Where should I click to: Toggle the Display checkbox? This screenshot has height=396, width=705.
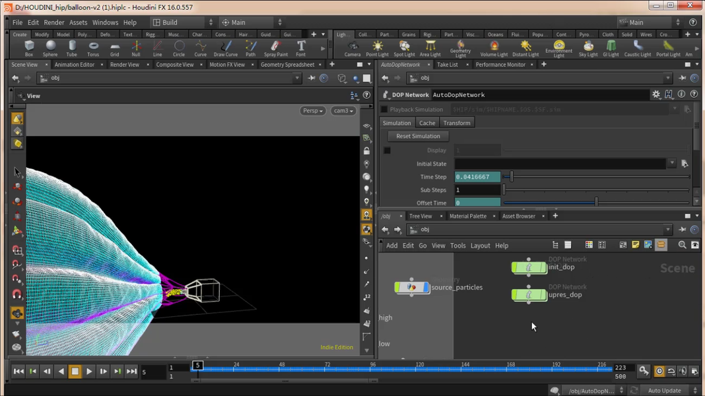pyautogui.click(x=387, y=150)
